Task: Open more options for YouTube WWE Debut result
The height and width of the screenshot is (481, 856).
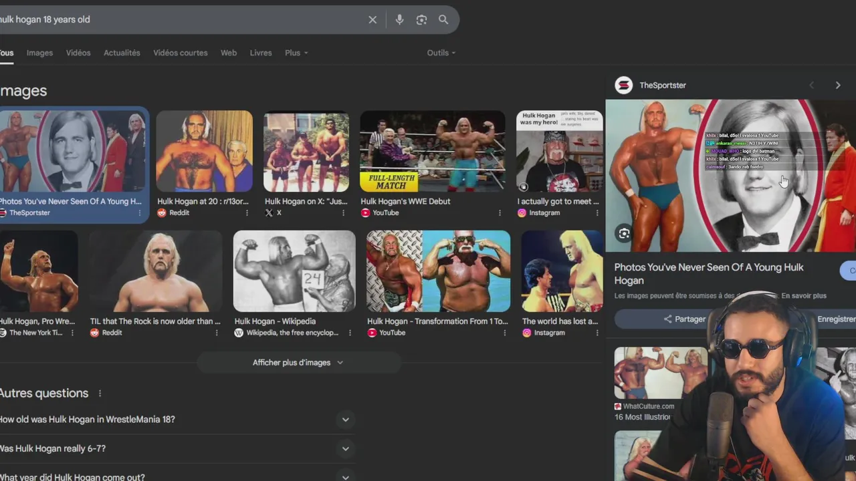Action: click(x=500, y=213)
